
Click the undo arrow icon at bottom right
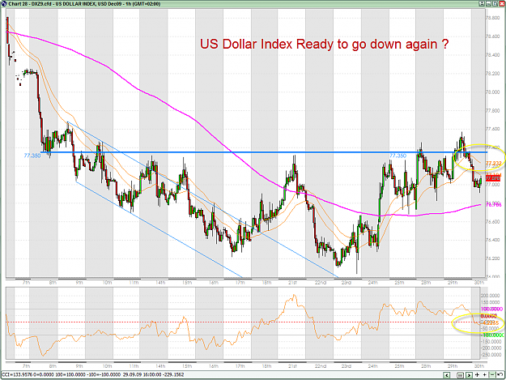pyautogui.click(x=500, y=374)
